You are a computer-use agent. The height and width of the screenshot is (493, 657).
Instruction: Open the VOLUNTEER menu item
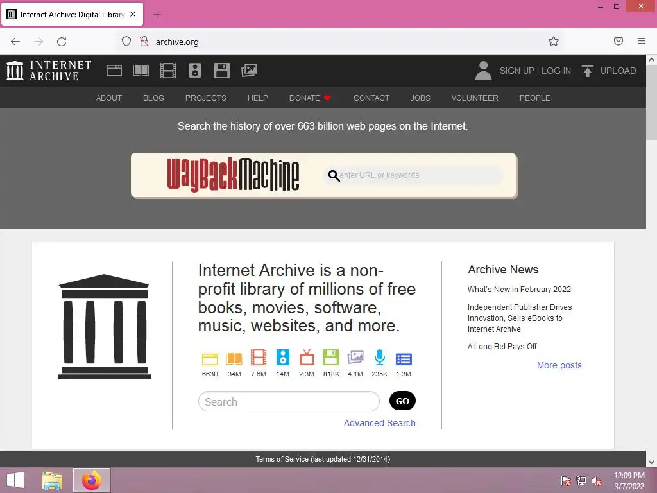[475, 98]
